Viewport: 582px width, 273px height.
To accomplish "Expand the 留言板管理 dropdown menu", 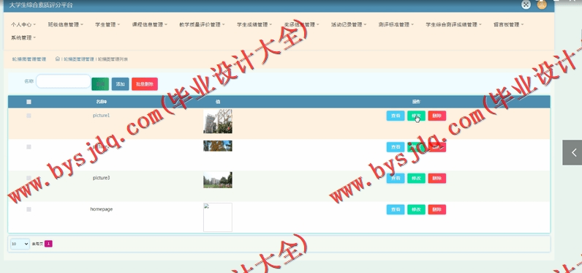I will click(508, 24).
